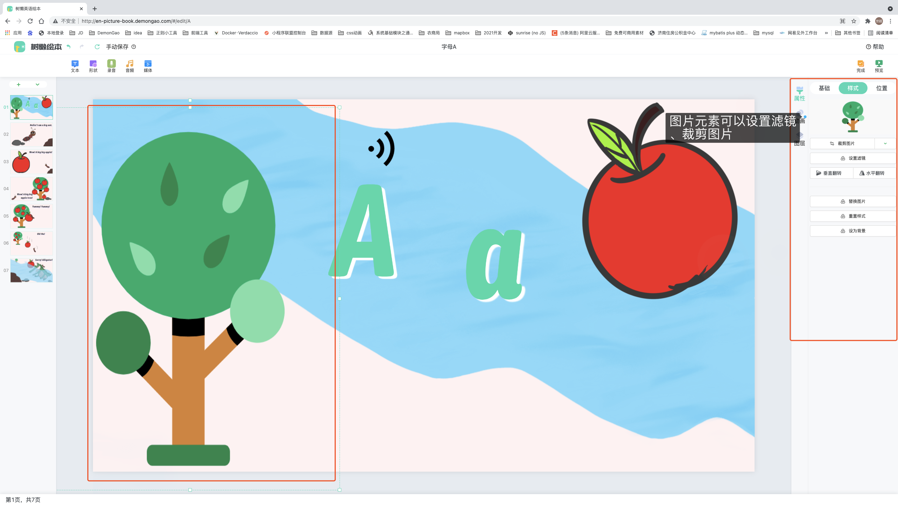Open the 媒体 media tool
The height and width of the screenshot is (505, 898).
pyautogui.click(x=148, y=66)
